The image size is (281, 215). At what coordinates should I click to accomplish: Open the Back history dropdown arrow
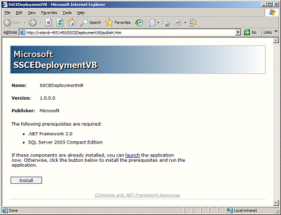click(x=25, y=22)
